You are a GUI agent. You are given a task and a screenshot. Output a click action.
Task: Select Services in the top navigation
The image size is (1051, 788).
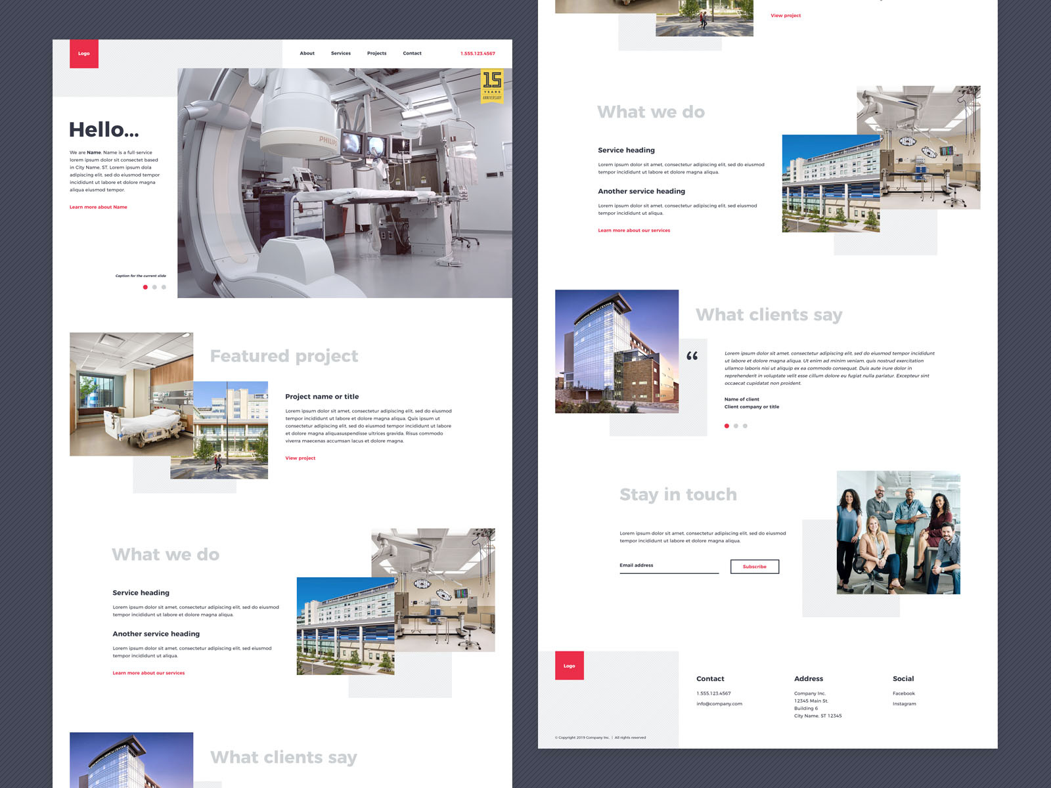click(341, 53)
